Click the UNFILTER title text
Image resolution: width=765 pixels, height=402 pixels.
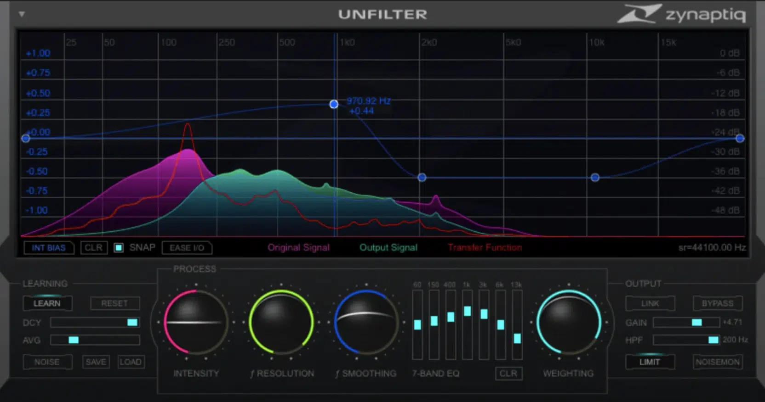click(x=383, y=15)
